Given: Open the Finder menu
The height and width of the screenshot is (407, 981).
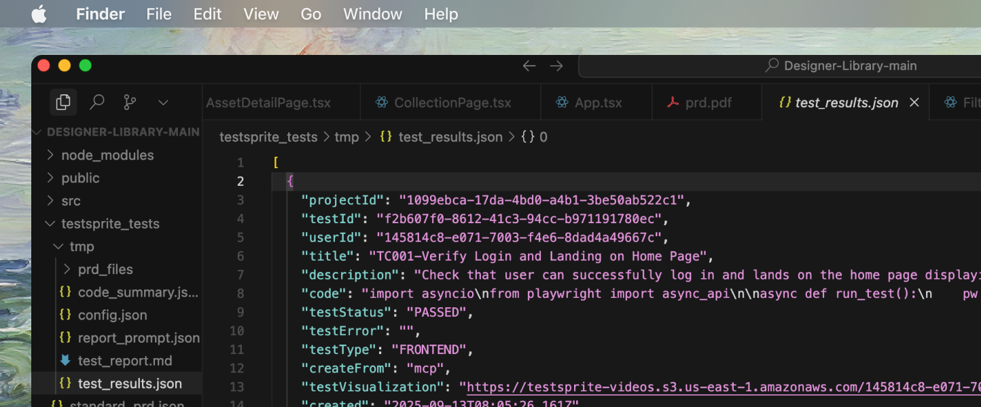Looking at the screenshot, I should click(101, 14).
